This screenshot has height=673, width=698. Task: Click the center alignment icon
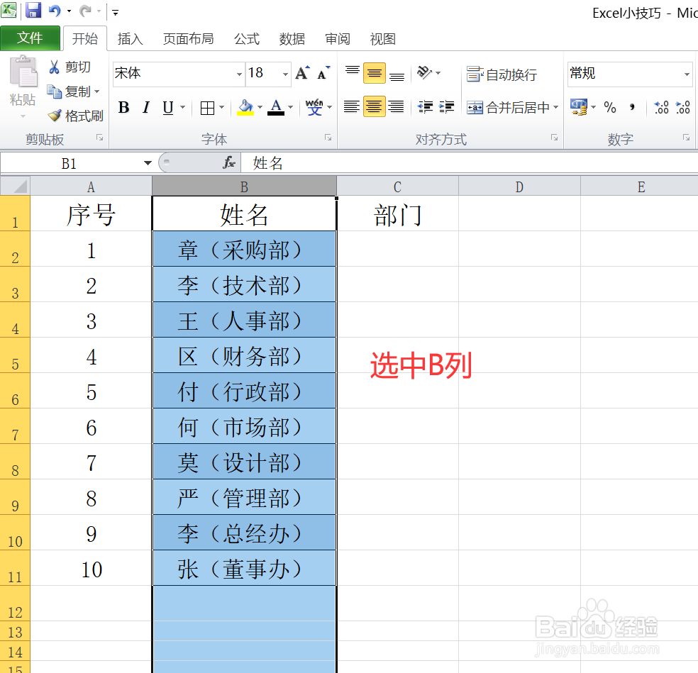(x=374, y=107)
